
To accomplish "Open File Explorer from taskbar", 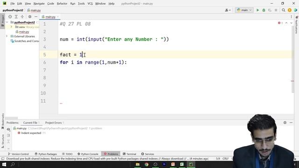I will (x=138, y=164).
